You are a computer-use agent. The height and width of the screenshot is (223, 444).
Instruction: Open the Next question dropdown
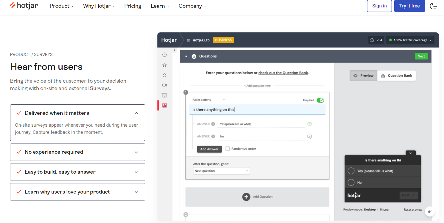(x=221, y=171)
